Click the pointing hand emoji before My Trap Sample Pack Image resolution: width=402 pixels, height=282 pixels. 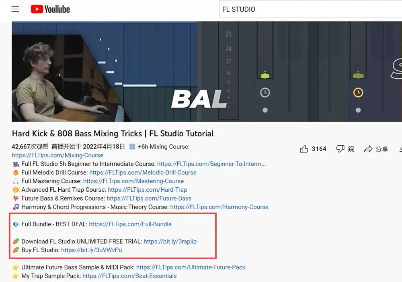[16, 276]
